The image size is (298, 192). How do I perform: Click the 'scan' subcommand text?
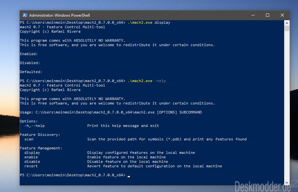(x=29, y=139)
